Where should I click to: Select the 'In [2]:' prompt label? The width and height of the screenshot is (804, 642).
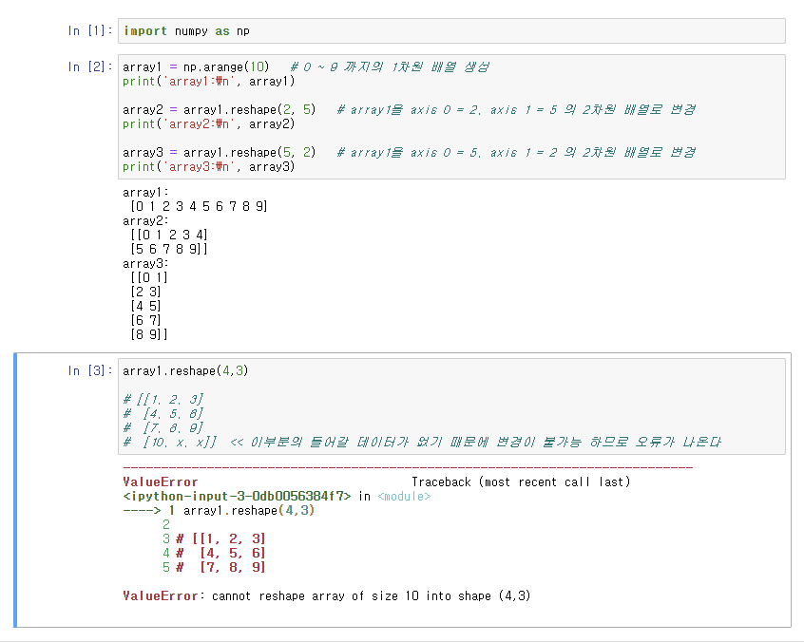click(90, 66)
